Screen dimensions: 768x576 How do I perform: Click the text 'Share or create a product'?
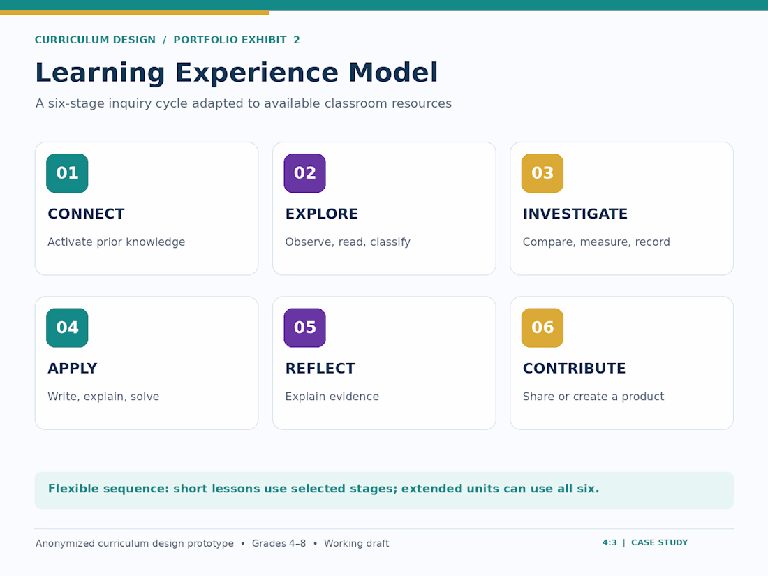point(593,397)
